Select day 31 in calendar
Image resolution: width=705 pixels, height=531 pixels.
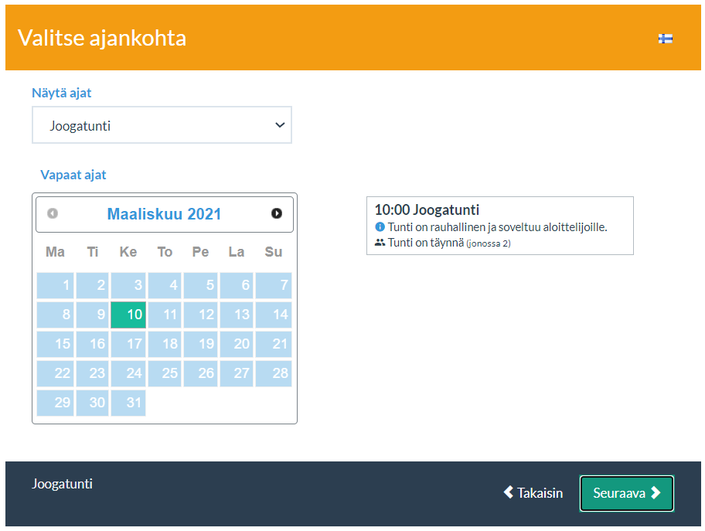pos(128,403)
